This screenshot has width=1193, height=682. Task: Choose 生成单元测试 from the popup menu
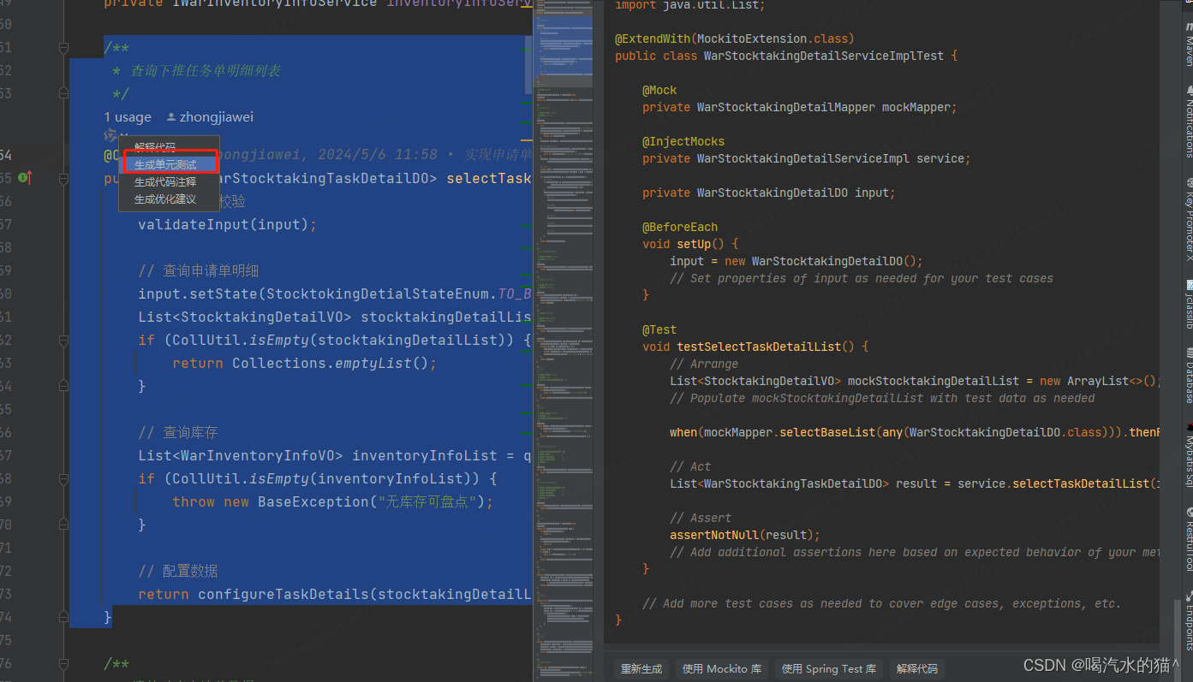(x=169, y=164)
